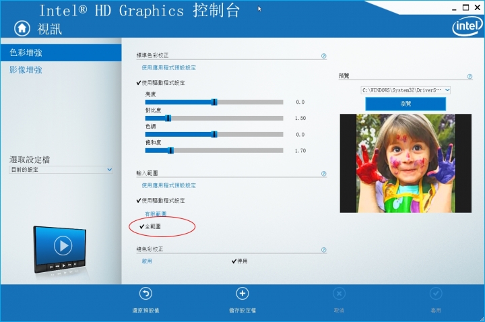Click the apply checkmark icon in bottom bar
The height and width of the screenshot is (322, 485).
(x=436, y=294)
